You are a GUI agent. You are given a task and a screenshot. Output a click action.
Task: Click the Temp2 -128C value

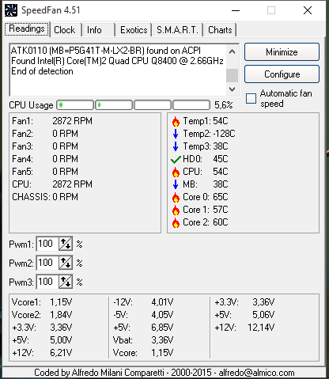click(224, 134)
